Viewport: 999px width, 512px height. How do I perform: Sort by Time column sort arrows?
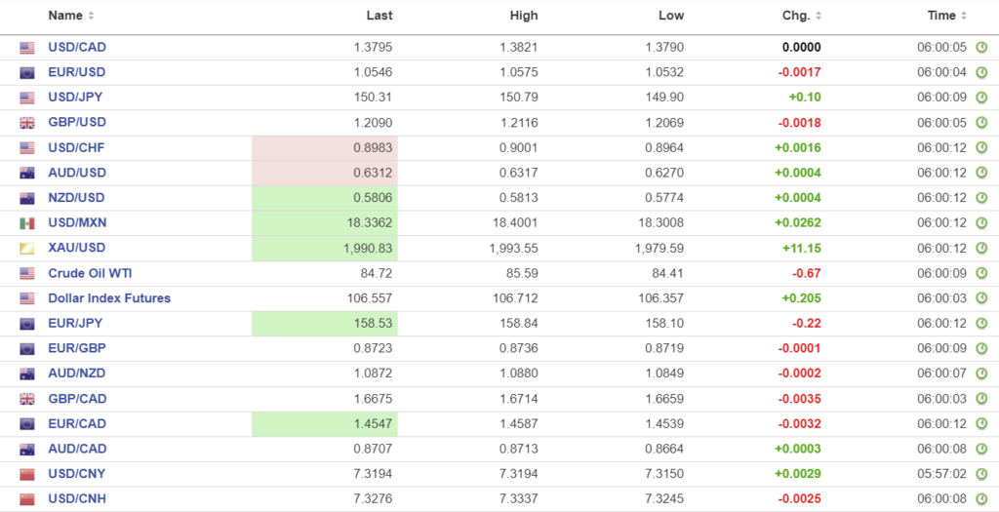pyautogui.click(x=964, y=16)
